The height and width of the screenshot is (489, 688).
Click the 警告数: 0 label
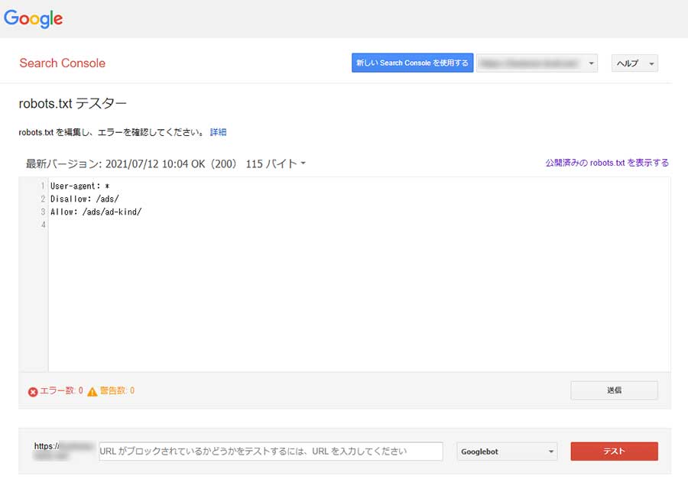[x=117, y=391]
